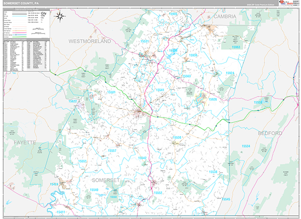
Task: Click ZIP code 15531 label
Action: 144,41
